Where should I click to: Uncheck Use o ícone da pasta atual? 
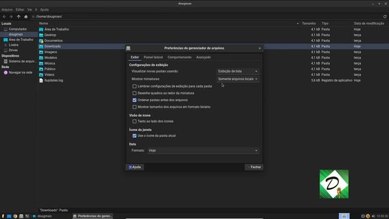[134, 136]
